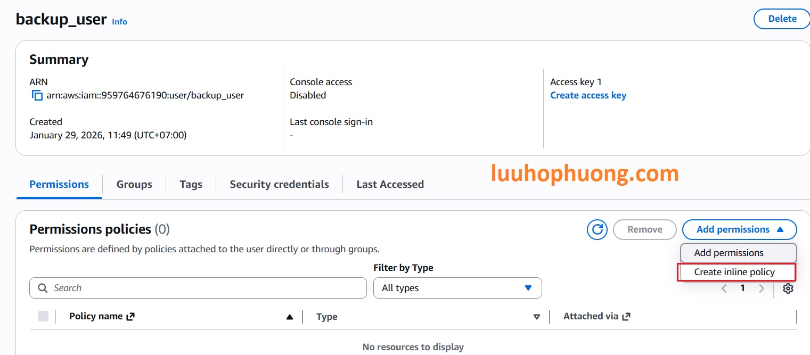Open the Info link beside backup_user

click(x=119, y=22)
